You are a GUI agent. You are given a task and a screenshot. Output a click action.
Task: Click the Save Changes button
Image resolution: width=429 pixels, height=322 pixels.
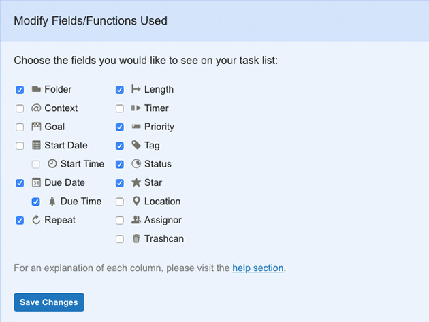[x=49, y=302]
